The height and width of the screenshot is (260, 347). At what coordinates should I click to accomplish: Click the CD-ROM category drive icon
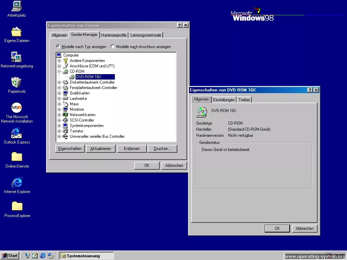[65, 71]
